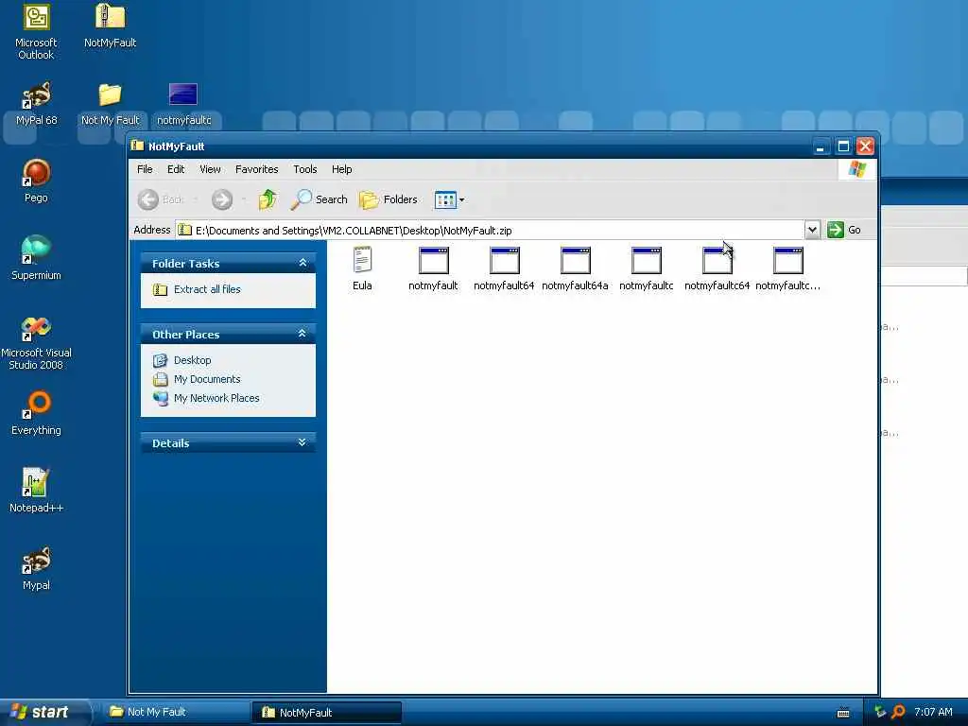
Task: Open the Tools menu
Action: point(305,169)
